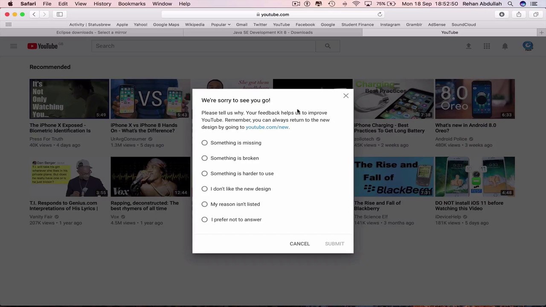This screenshot has height=307, width=546.
Task: Open the Safari share button
Action: point(519,14)
